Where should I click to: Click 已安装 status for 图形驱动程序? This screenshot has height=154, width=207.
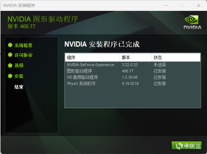[160, 71]
